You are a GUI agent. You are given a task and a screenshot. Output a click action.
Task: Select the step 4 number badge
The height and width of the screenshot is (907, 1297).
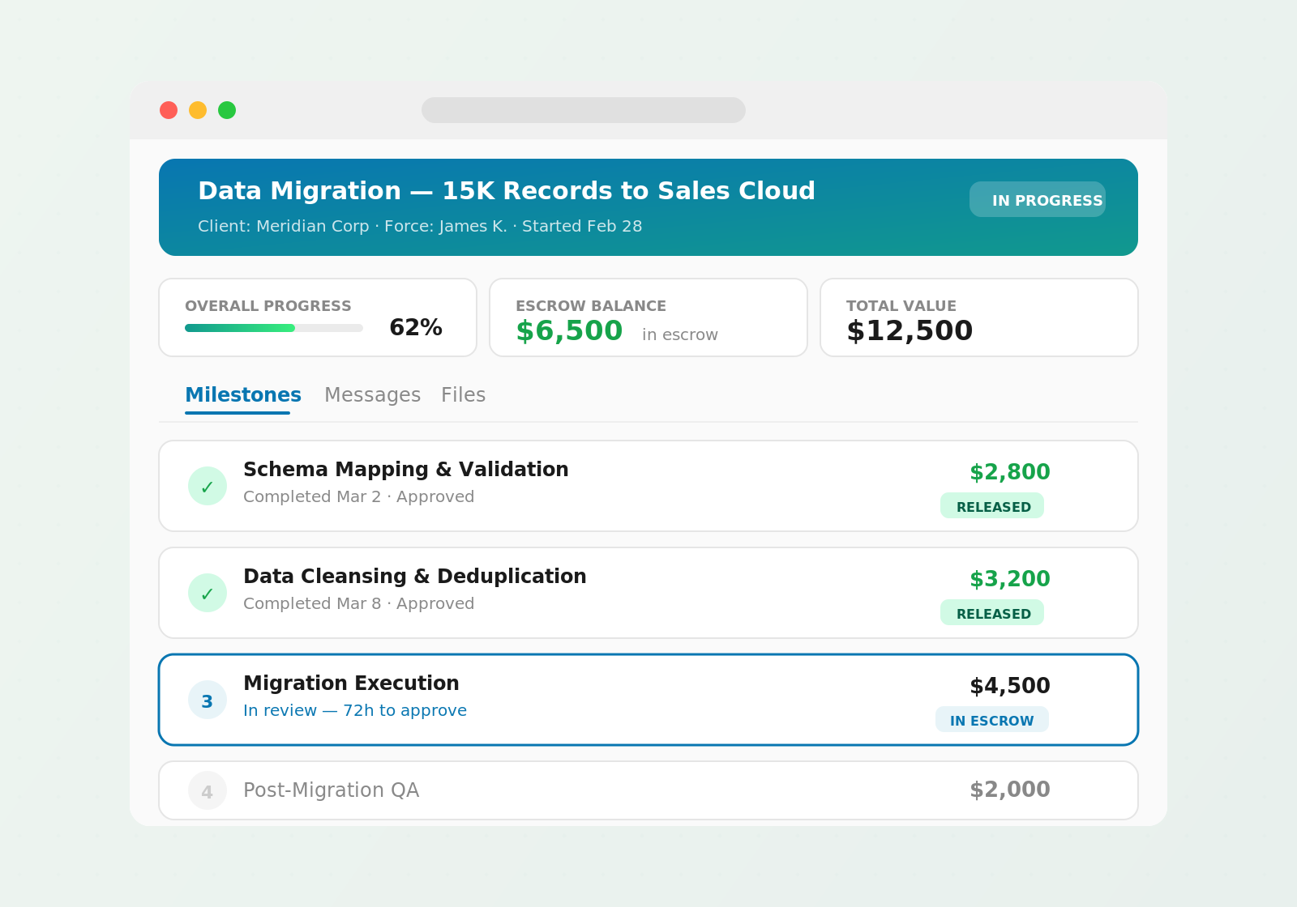pyautogui.click(x=208, y=790)
